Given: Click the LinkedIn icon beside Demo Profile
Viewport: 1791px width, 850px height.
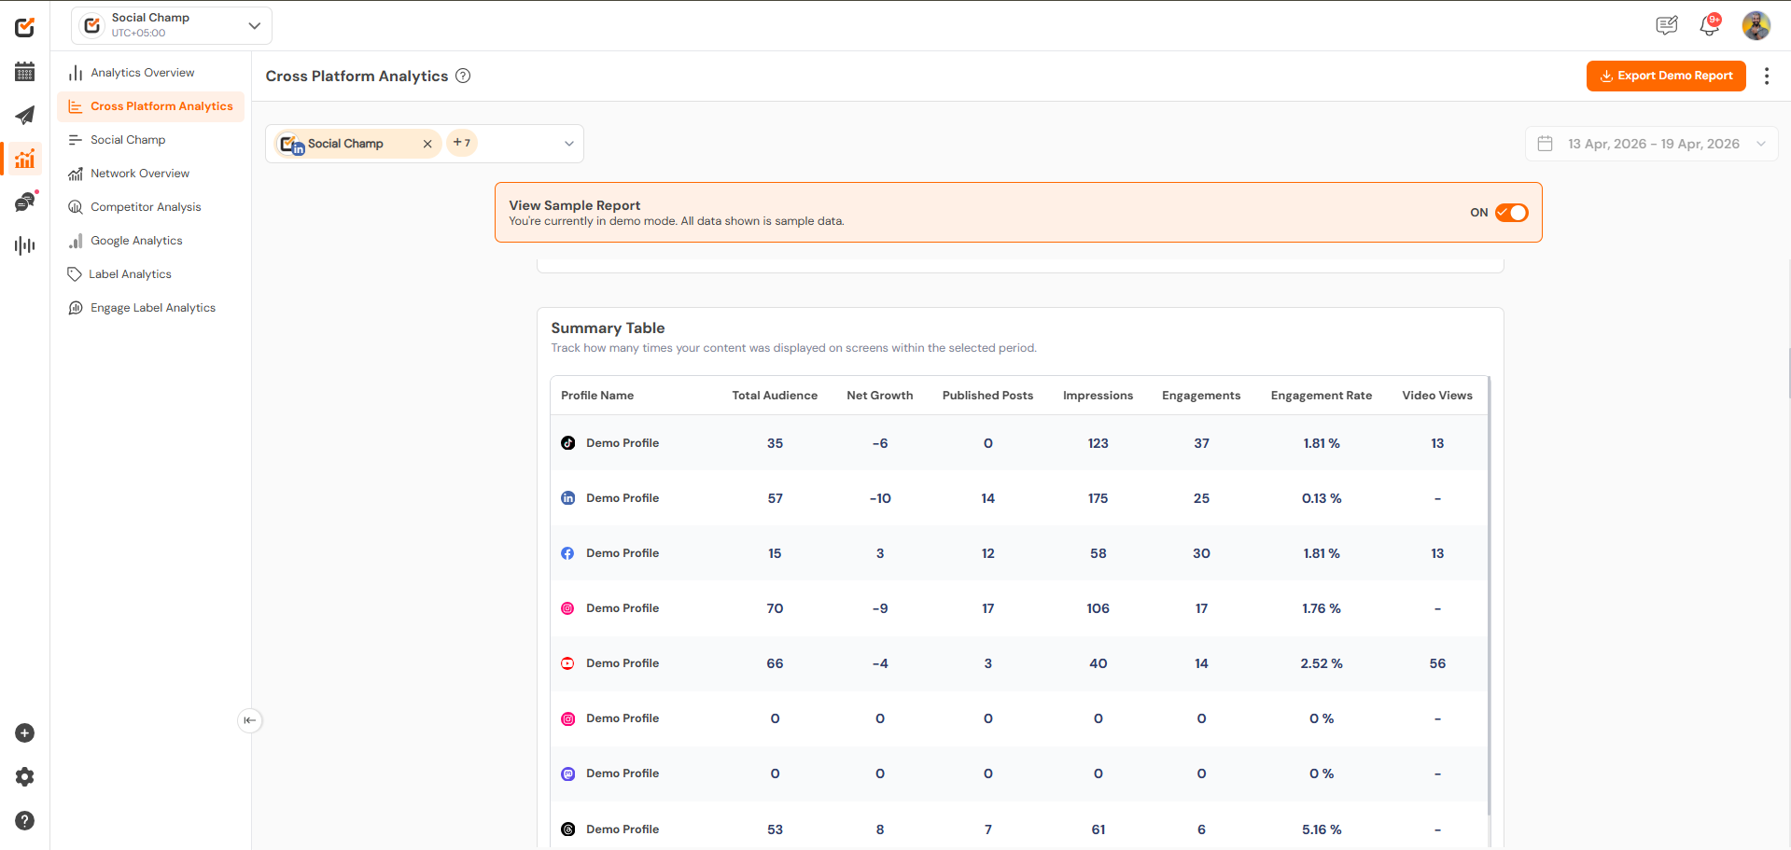Looking at the screenshot, I should (x=567, y=497).
